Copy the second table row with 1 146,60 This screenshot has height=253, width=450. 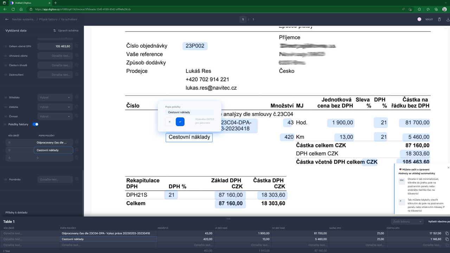tap(447, 239)
